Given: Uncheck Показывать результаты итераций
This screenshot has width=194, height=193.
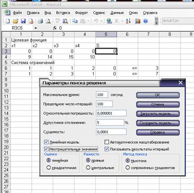Looking at the screenshot, I should tap(107, 149).
